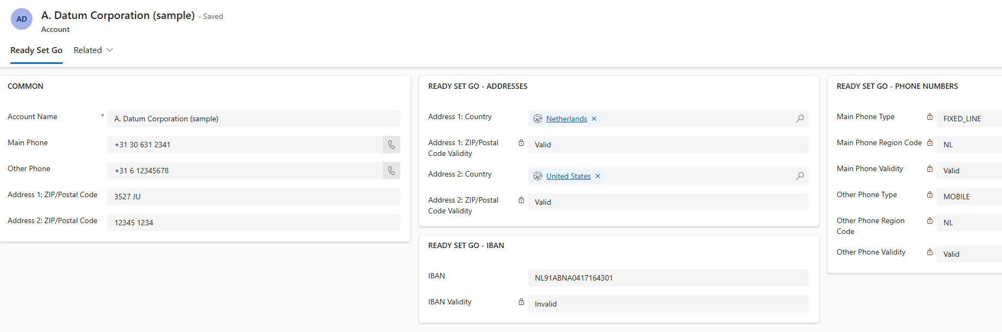
Task: Click Other Phone Region Code NL value
Action: coord(969,223)
